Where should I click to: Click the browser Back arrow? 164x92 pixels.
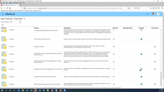(x=2, y=8)
